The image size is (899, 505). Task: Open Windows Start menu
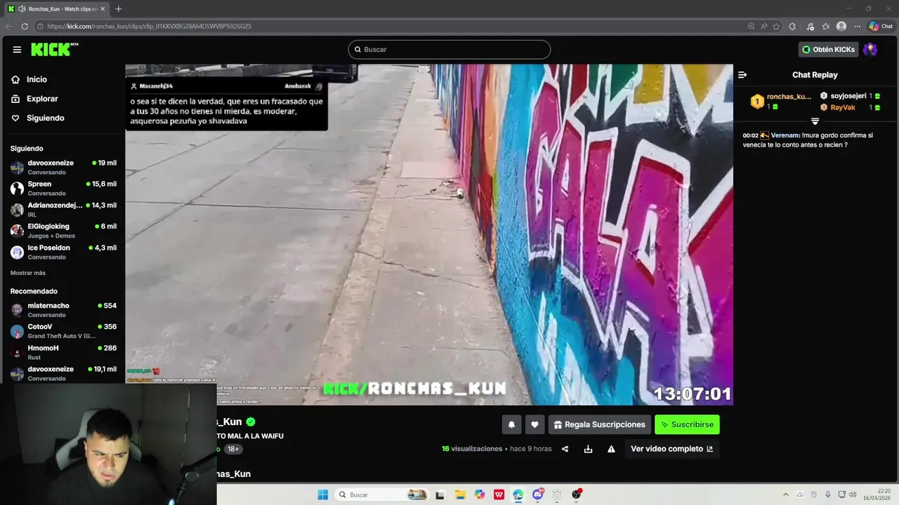[x=323, y=494]
